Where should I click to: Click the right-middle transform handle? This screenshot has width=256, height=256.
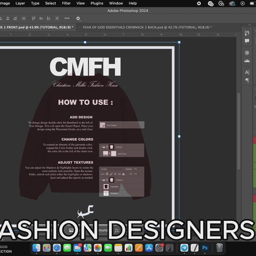179,136
